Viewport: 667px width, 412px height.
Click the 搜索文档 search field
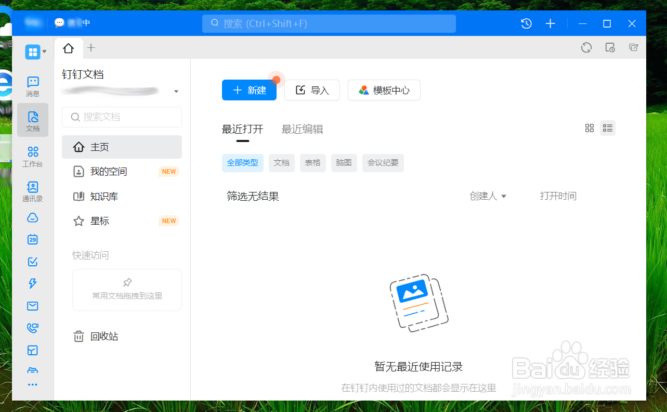(122, 117)
